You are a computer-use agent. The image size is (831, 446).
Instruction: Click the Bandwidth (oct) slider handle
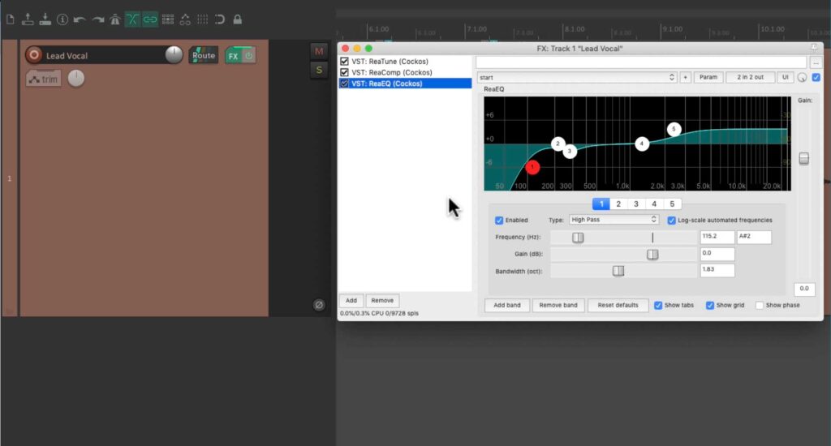coord(618,271)
